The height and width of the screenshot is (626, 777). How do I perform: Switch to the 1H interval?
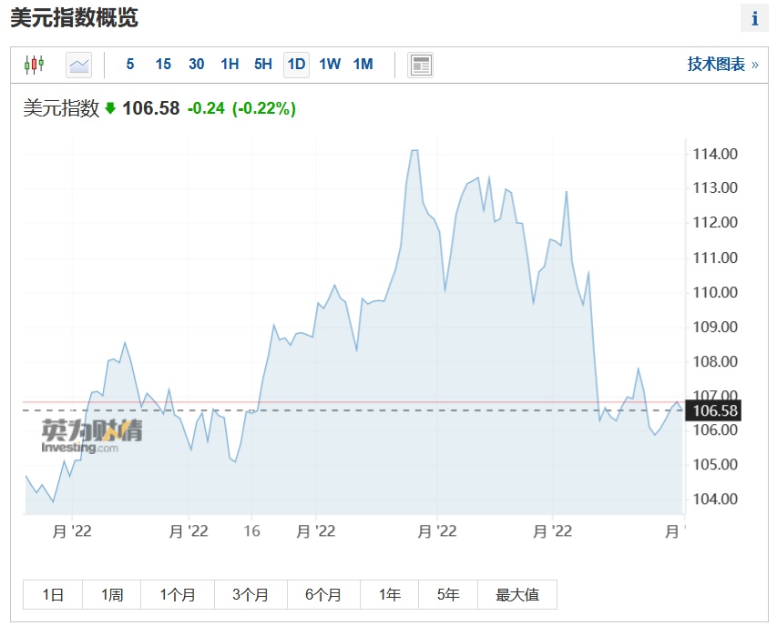click(230, 64)
